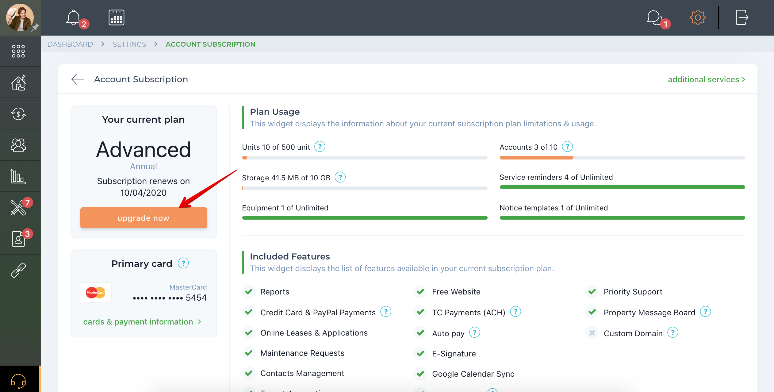Click help icon next to Accounts usage
The image size is (774, 392).
(x=567, y=147)
